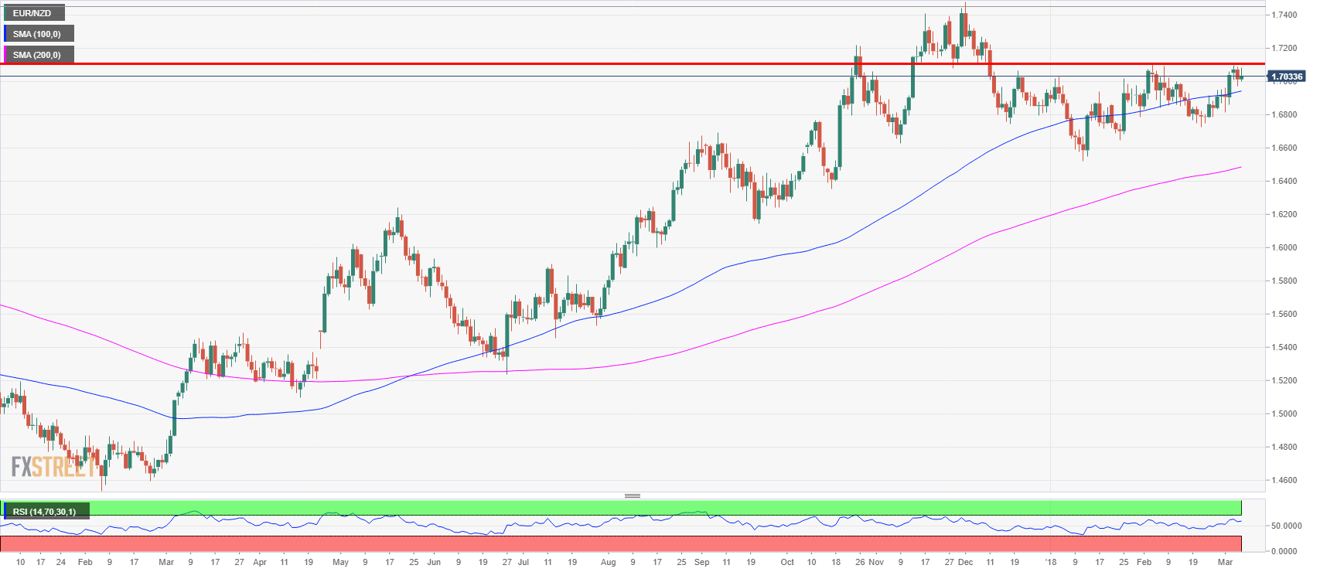Click the RSI oversold red band
The width and height of the screenshot is (1320, 572).
coord(620,543)
